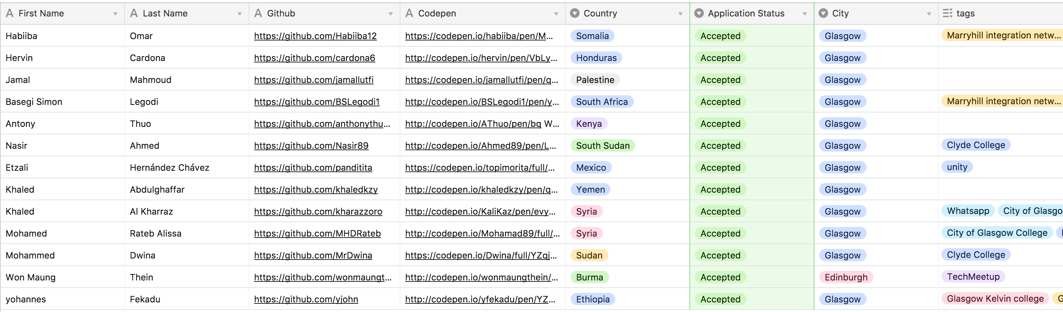
Task: Click the Glasgow Kelvin college tag
Action: [x=995, y=298]
